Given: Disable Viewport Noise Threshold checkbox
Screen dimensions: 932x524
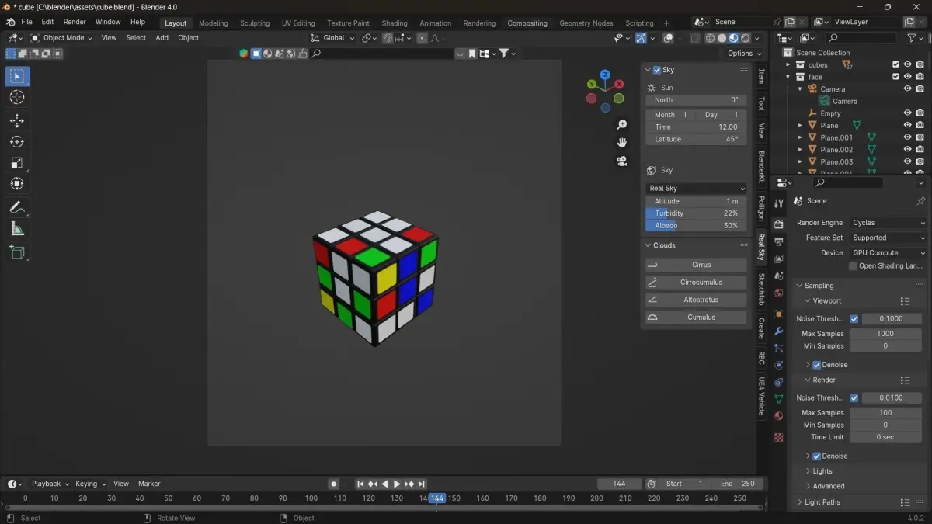Looking at the screenshot, I should click(x=854, y=319).
